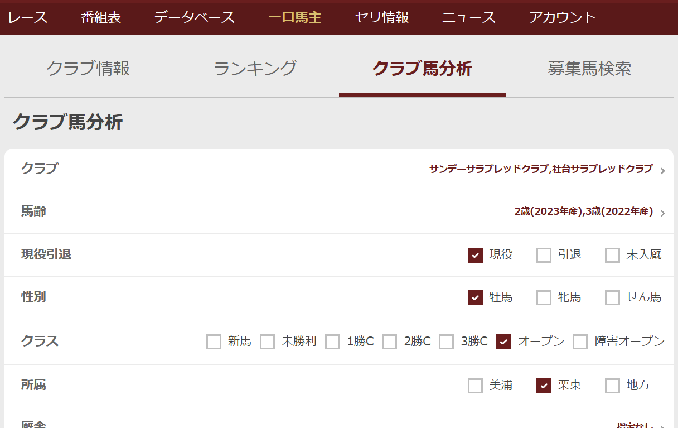This screenshot has width=678, height=428.
Task: Check the 障害オープン checkbox
Action: 580,342
